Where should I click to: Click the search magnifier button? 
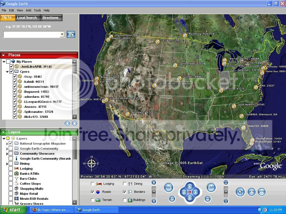(71, 34)
